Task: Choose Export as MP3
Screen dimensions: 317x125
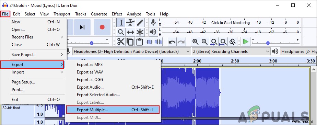Action: point(113,65)
